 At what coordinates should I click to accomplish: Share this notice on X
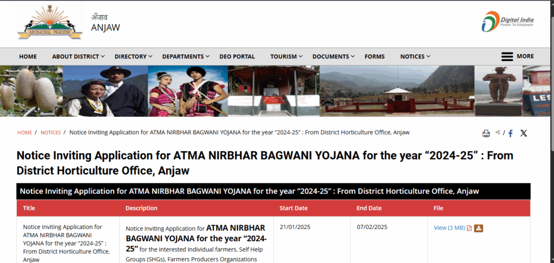point(523,133)
